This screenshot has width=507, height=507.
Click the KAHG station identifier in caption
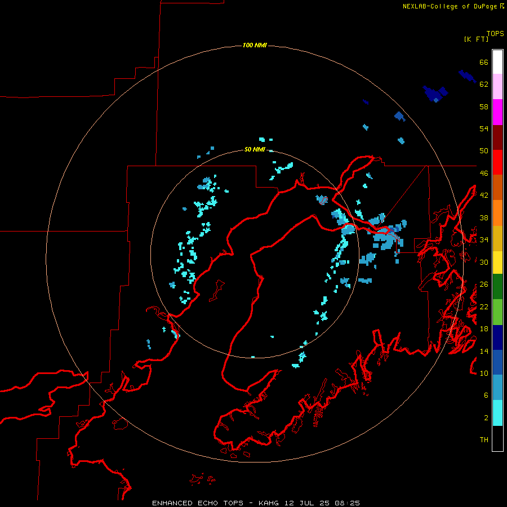pyautogui.click(x=270, y=503)
